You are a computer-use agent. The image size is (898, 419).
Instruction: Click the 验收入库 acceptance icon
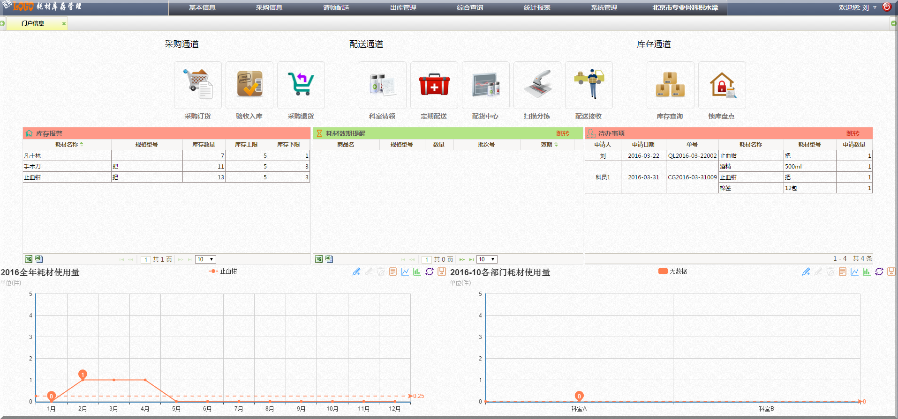pyautogui.click(x=249, y=85)
